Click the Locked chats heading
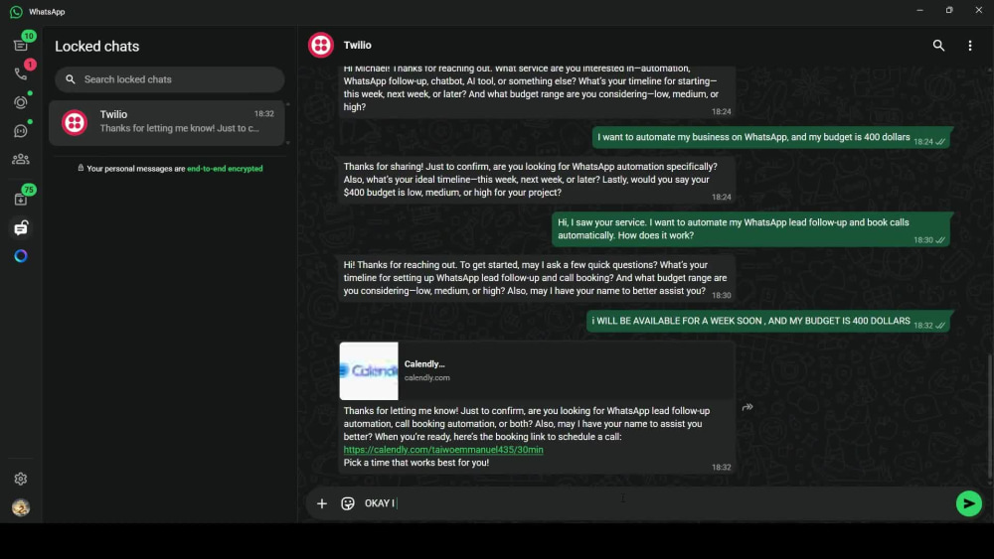The height and width of the screenshot is (559, 994). pos(97,47)
